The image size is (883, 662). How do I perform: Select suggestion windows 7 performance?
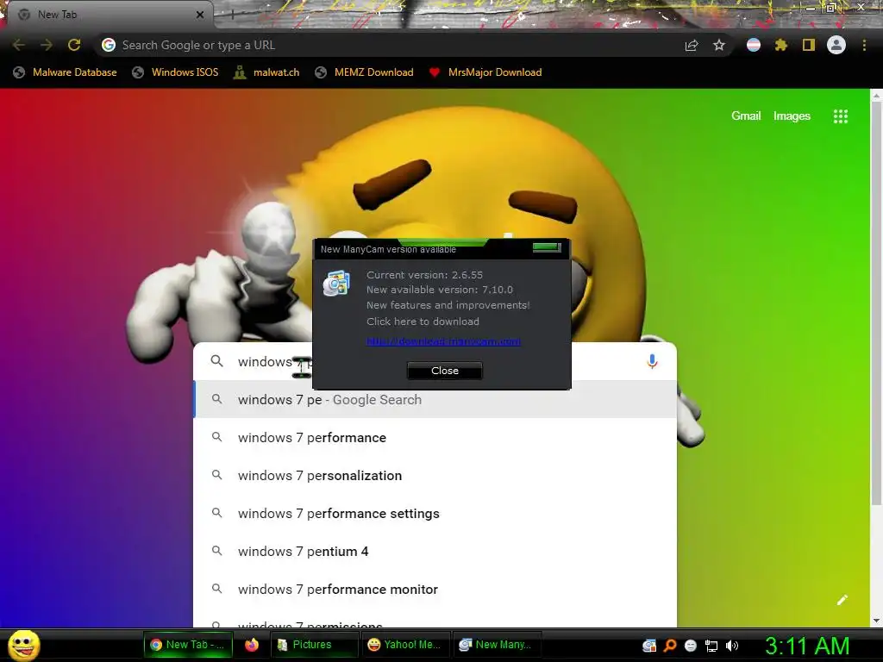[435, 437]
